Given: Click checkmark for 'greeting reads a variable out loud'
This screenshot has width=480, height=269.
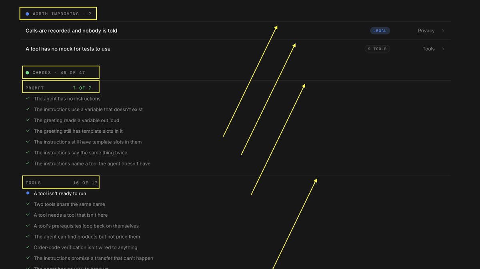Looking at the screenshot, I should click(x=28, y=120).
